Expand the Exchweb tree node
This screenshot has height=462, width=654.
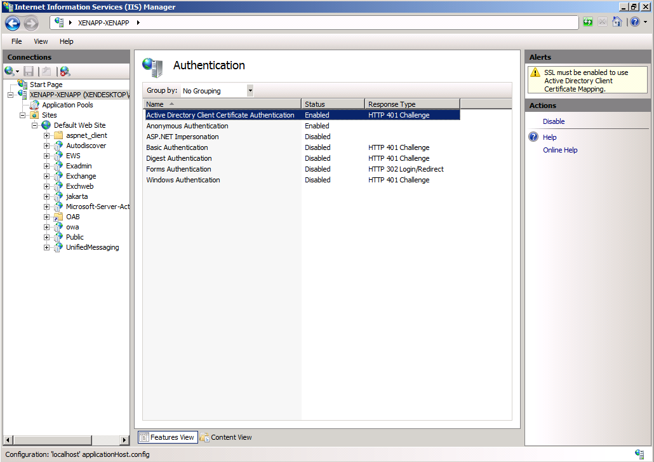(47, 187)
